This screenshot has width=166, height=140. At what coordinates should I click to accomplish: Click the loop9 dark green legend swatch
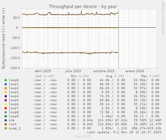pyautogui.click(x=6, y=116)
